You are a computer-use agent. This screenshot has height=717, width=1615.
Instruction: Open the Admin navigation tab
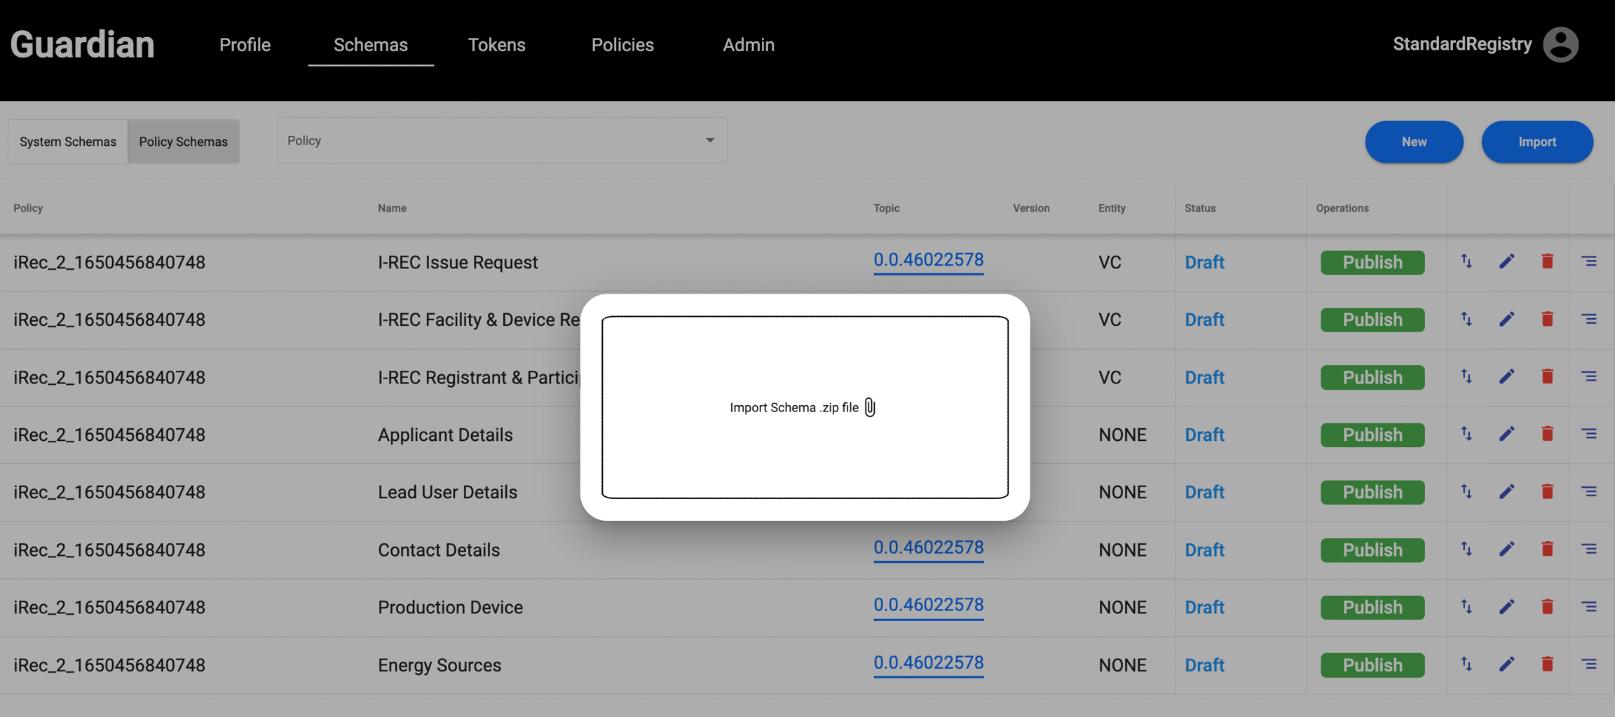pos(749,45)
